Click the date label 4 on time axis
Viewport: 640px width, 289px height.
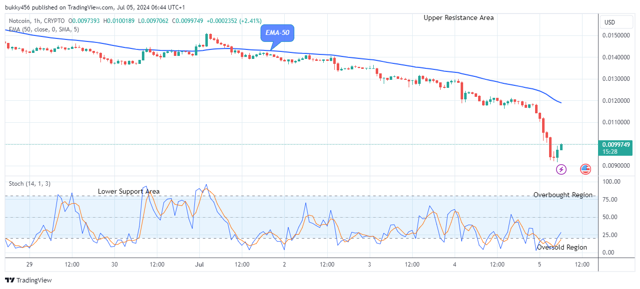(x=455, y=264)
